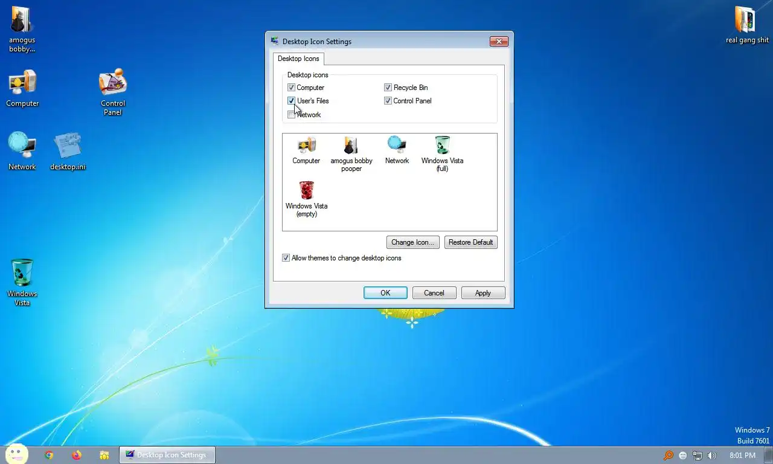Screen dimensions: 773x464
Task: Confirm with the OK button
Action: (x=385, y=293)
